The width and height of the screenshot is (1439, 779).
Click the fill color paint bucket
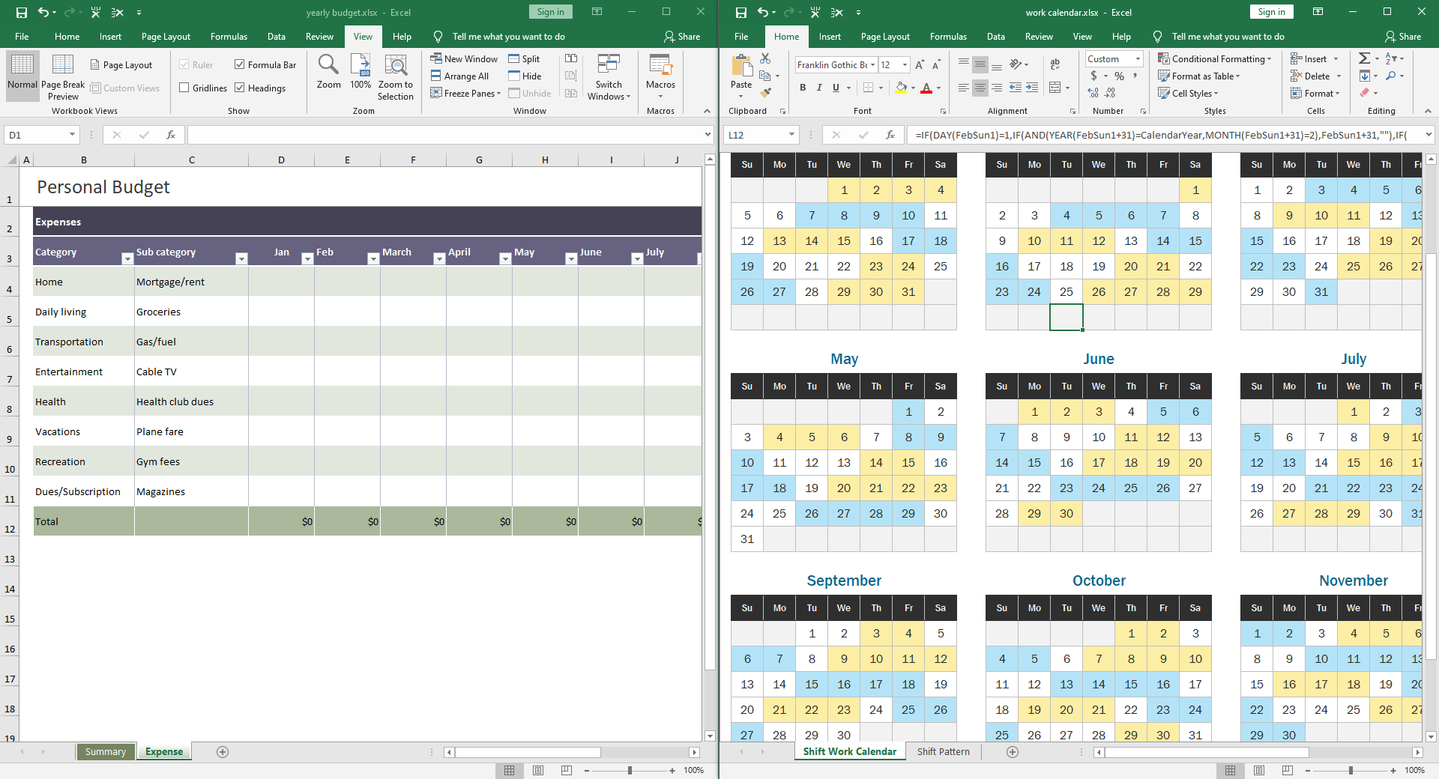point(901,88)
